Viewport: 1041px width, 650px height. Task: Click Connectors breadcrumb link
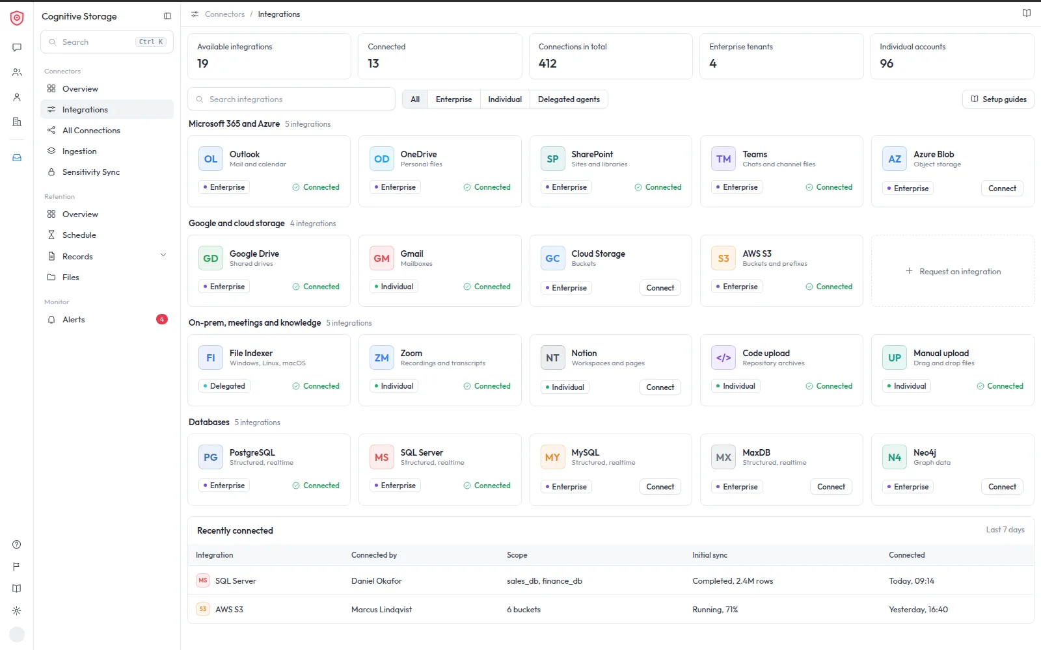pyautogui.click(x=224, y=14)
